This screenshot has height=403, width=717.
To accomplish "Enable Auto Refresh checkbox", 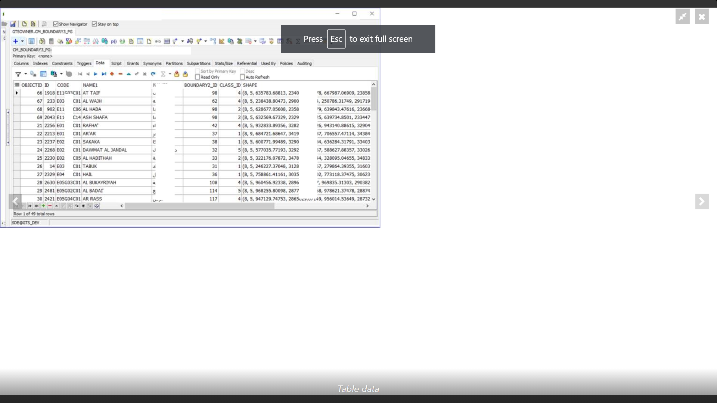I will point(242,77).
